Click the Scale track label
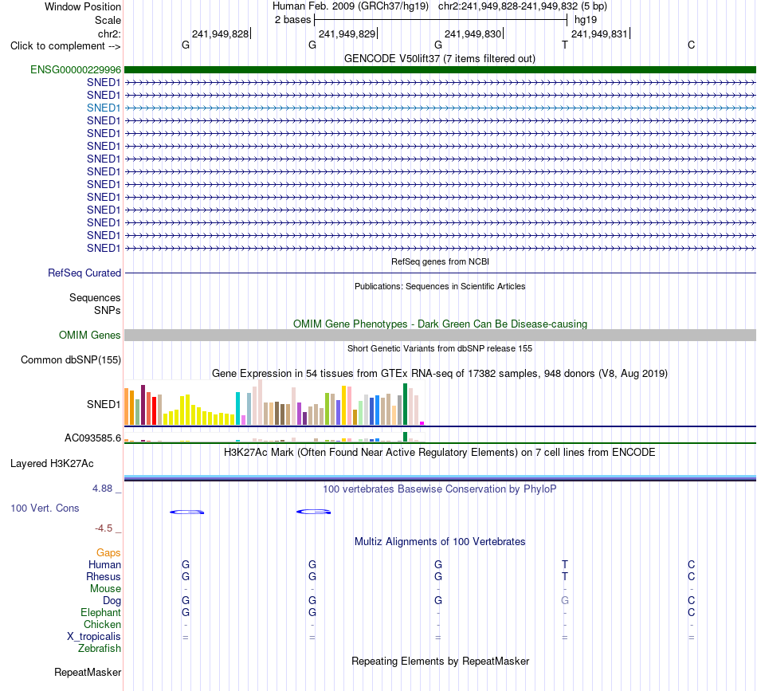This screenshot has width=757, height=691. tap(108, 20)
